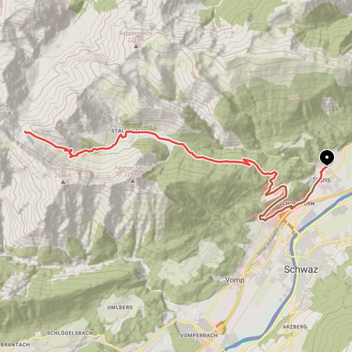Image resolution: width=352 pixels, height=352 pixels.
Task: Click the Vomperbach place label
Action: coord(199,335)
